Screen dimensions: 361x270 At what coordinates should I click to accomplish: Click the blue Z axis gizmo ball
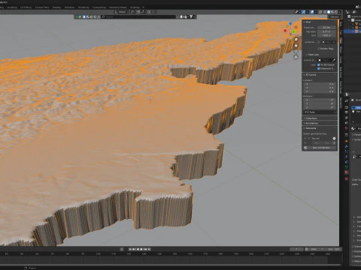pyautogui.click(x=290, y=23)
